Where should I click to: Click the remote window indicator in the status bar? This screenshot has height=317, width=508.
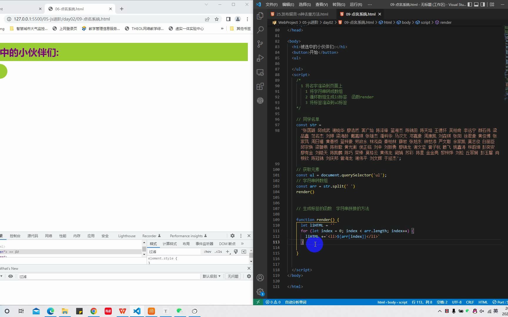258,302
